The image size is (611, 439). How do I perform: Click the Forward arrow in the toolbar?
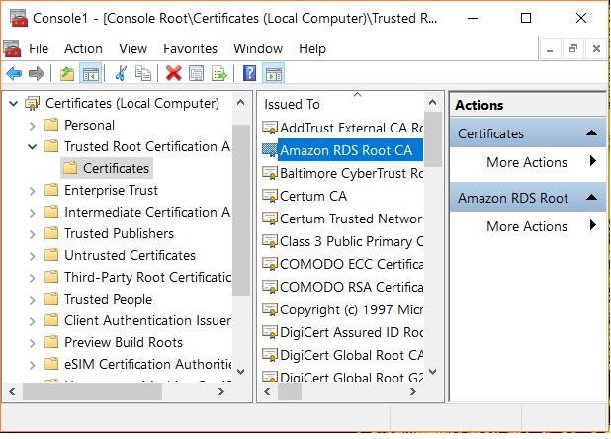click(37, 73)
